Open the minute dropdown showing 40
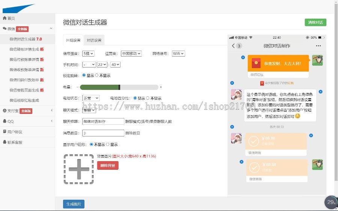338x211 pixels. (x=115, y=64)
